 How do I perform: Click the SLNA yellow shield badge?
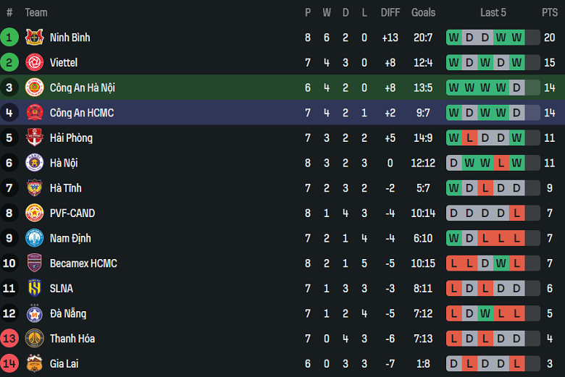35,288
